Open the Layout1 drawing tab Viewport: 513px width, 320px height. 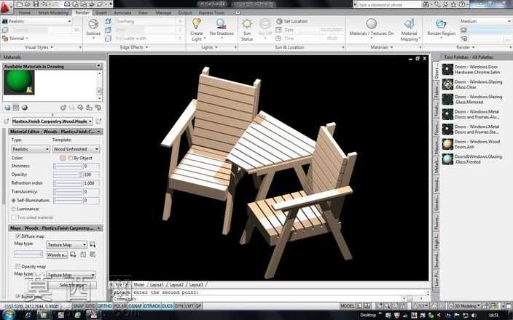157,285
